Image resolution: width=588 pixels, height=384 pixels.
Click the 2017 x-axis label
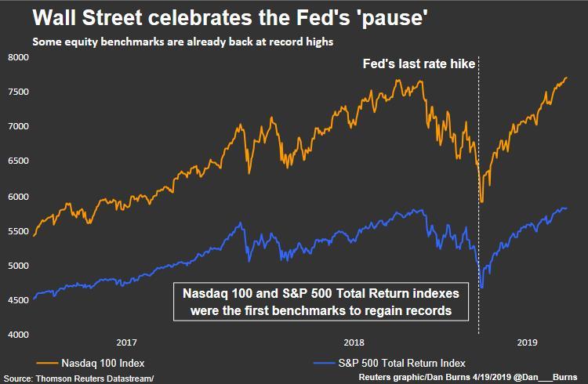[126, 342]
